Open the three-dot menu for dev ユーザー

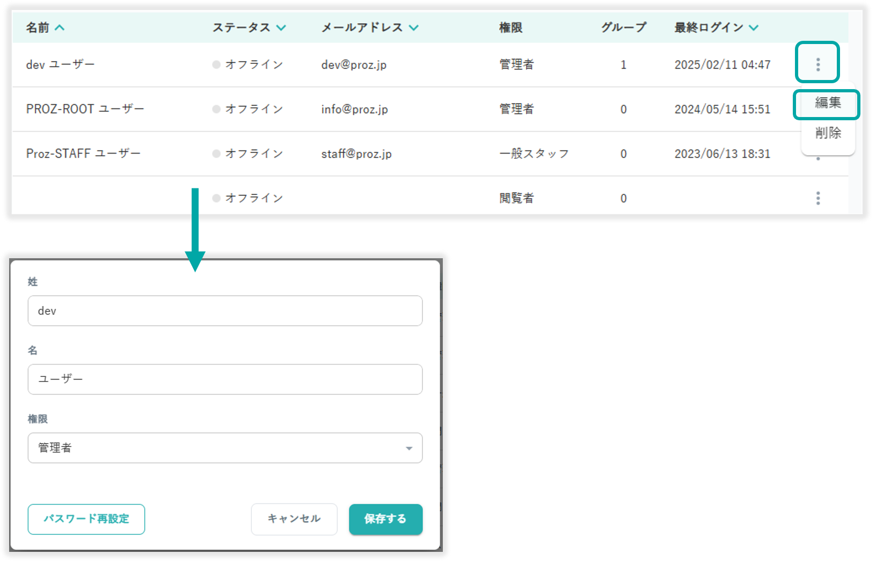(817, 64)
